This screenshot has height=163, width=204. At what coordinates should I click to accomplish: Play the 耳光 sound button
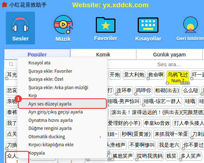point(12,75)
